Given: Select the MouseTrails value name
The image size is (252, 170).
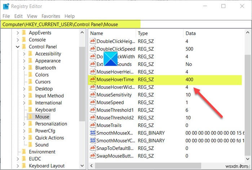Looking at the screenshot, I should [109, 125].
